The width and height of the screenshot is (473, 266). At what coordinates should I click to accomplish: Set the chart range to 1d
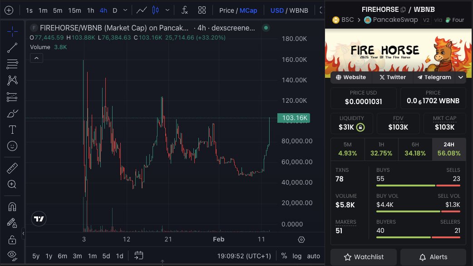pos(120,256)
